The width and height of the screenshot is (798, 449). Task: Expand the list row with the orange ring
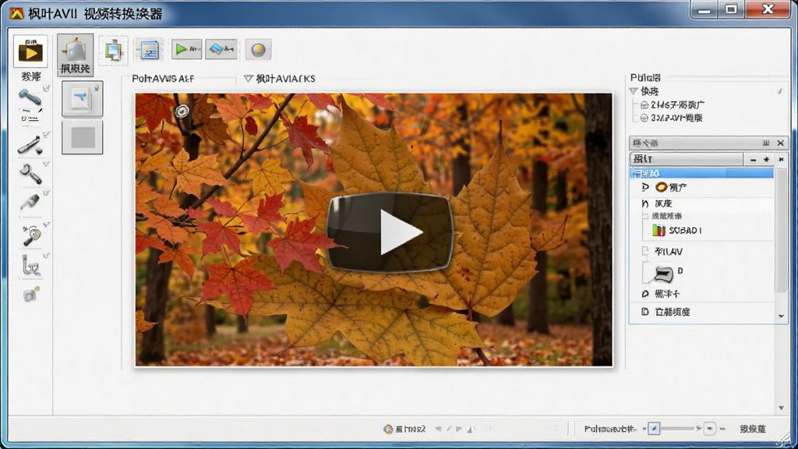645,187
